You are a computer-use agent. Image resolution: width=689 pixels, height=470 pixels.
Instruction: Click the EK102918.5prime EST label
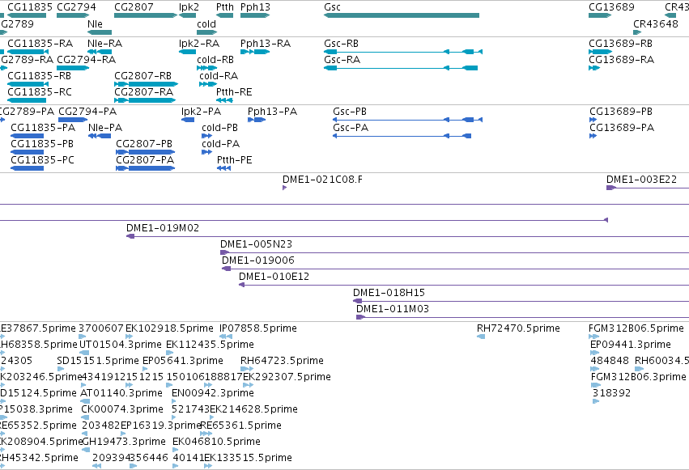coord(169,328)
